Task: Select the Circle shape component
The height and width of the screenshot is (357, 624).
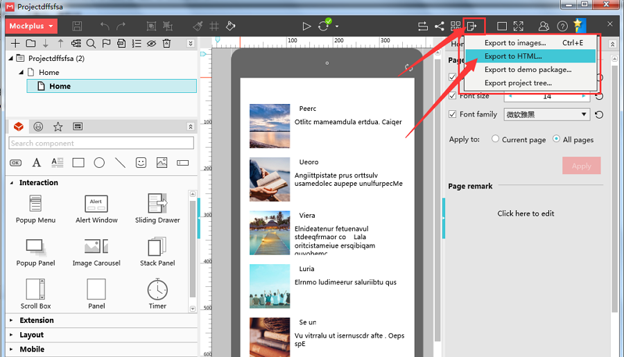Action: click(99, 162)
